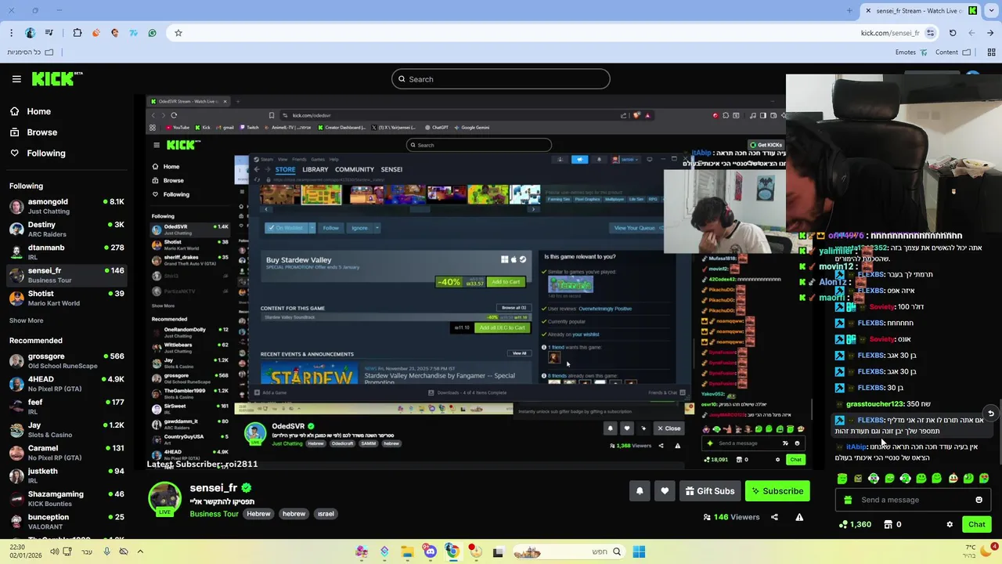Open Discord from the taskbar
Image resolution: width=1002 pixels, height=564 pixels.
[430, 551]
